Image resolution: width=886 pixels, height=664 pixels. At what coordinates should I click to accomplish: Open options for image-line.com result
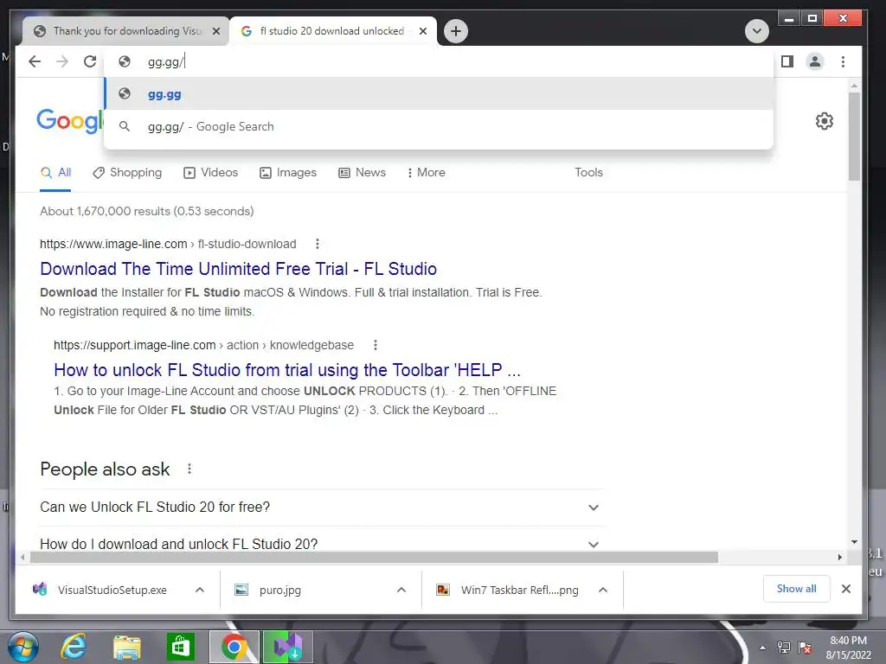pyautogui.click(x=317, y=244)
